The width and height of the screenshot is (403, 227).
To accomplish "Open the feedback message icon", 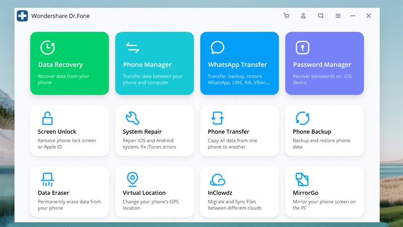I will (x=320, y=16).
